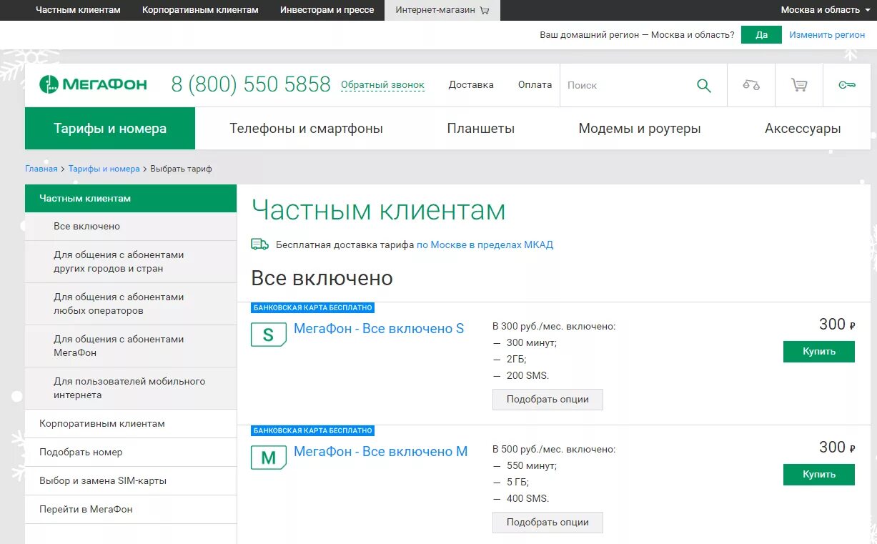Click the MegaFon logo

click(94, 84)
